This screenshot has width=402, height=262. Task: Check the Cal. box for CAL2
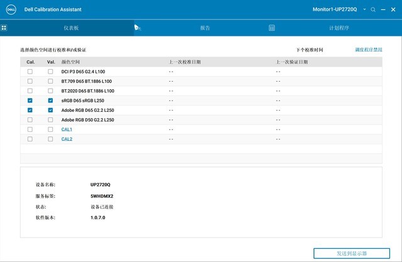30,139
